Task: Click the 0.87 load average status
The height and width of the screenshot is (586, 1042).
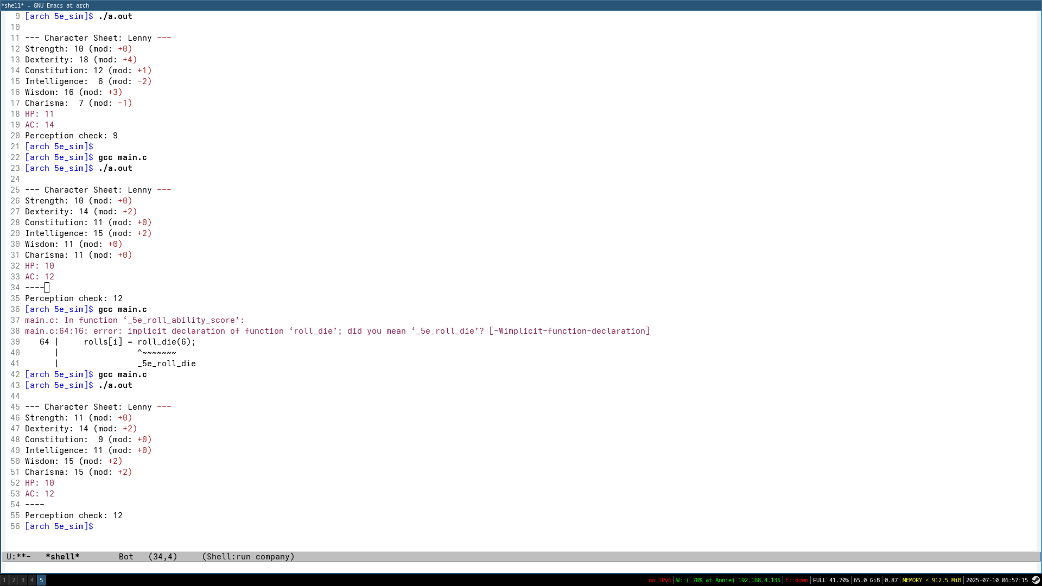Action: click(891, 581)
